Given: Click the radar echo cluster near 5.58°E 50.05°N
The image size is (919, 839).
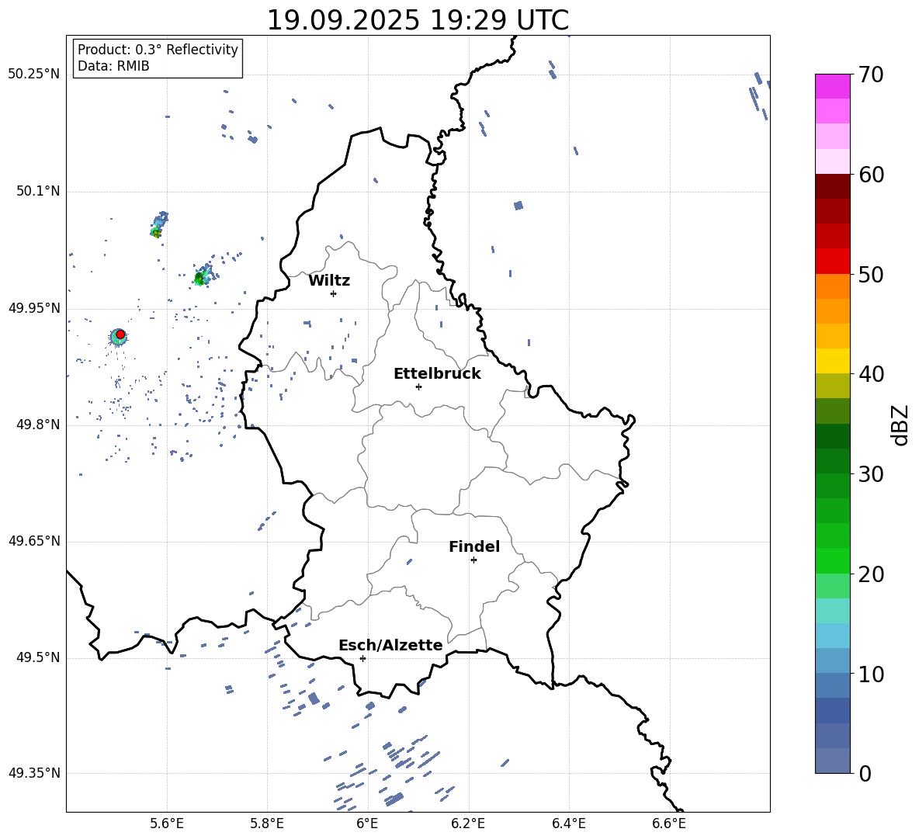Looking at the screenshot, I should pyautogui.click(x=158, y=225).
